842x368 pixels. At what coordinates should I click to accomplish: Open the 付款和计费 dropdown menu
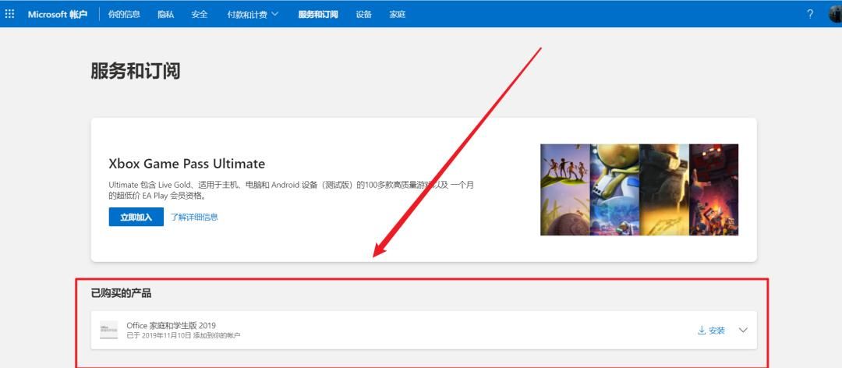253,15
